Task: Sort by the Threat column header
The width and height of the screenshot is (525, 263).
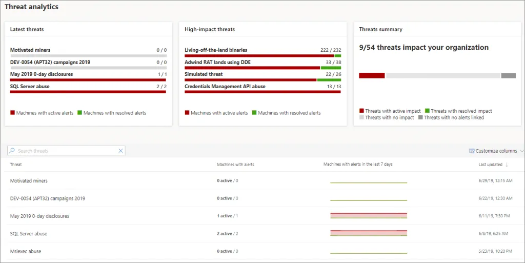Action: click(x=16, y=165)
